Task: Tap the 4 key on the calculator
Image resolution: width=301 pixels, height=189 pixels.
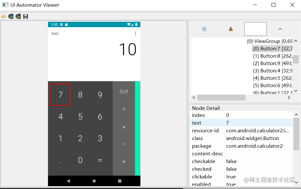Action: point(60,117)
